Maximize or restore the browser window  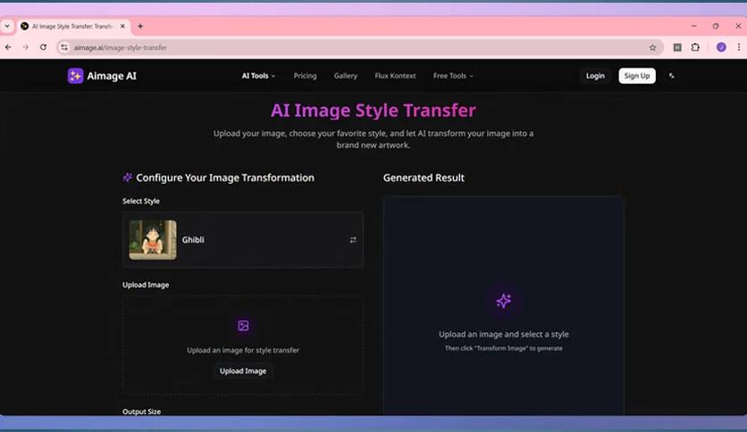pyautogui.click(x=716, y=26)
